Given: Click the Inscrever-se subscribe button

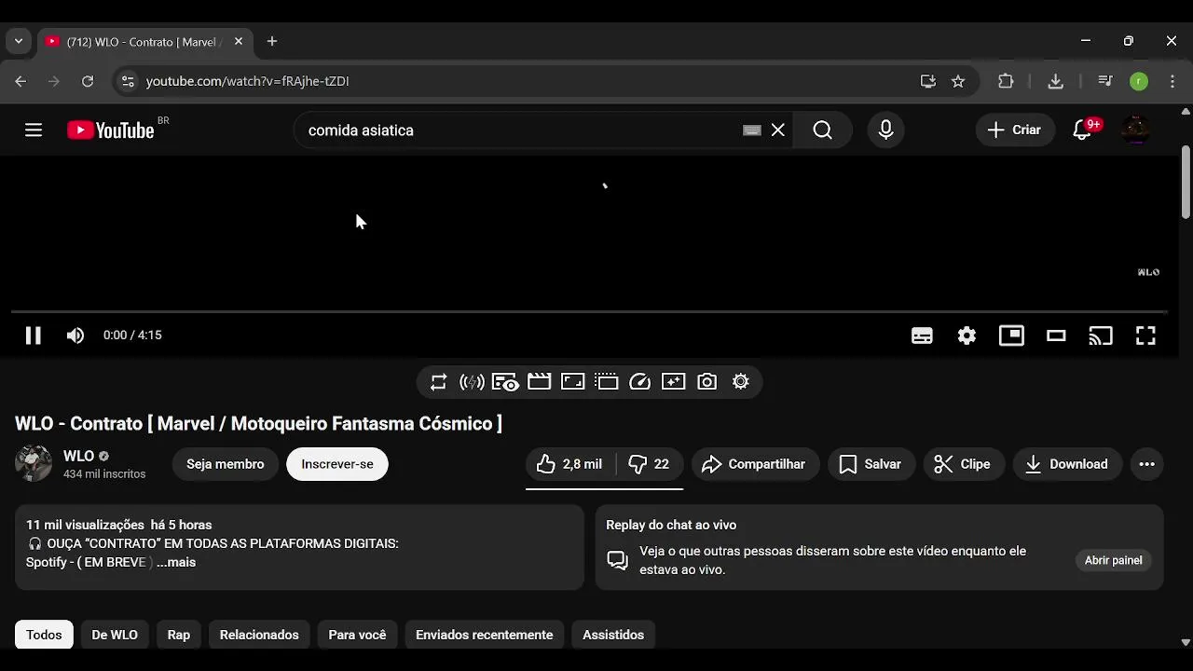Looking at the screenshot, I should (x=337, y=464).
